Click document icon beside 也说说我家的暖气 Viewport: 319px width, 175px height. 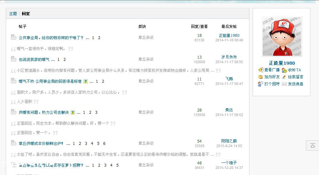coord(14,59)
